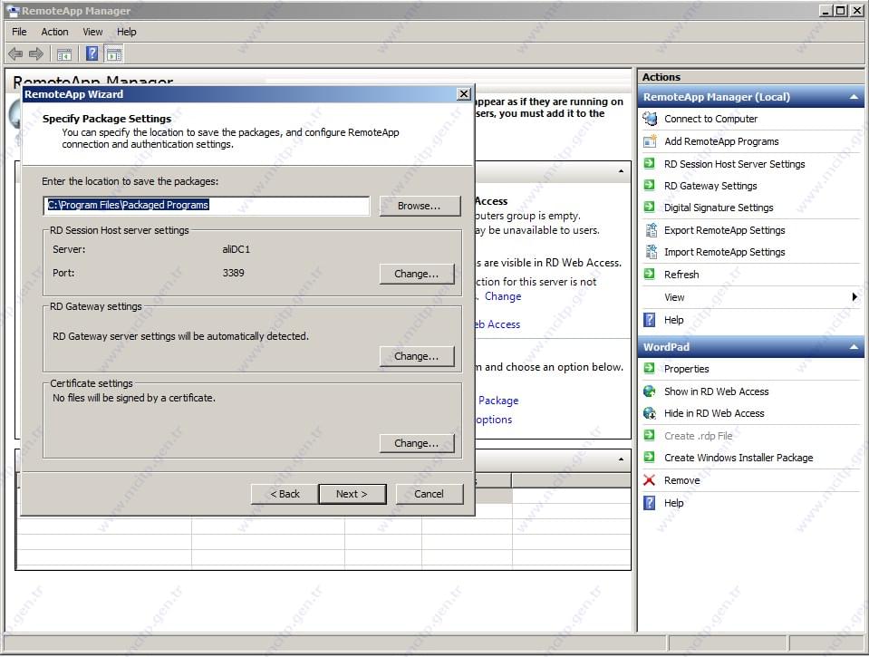Click the Digital Signature Settings icon
869x657 pixels.
(x=650, y=208)
